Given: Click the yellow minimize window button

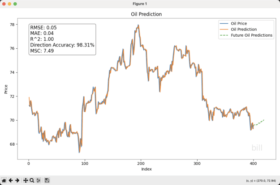Looking at the screenshot, I should pyautogui.click(x=9, y=4).
